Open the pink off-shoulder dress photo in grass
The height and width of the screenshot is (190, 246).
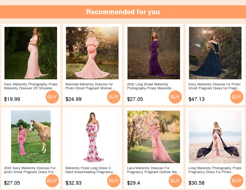(x=31, y=53)
